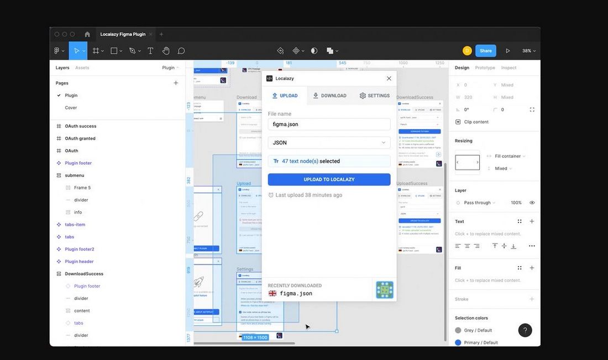The image size is (608, 360).
Task: Click the reset instance icon in toolbar
Action: coord(280,51)
